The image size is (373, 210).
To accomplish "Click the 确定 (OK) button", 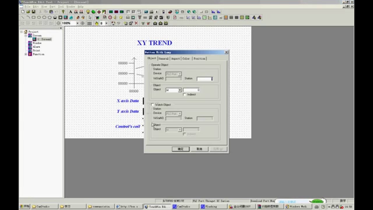I will pos(180,149).
